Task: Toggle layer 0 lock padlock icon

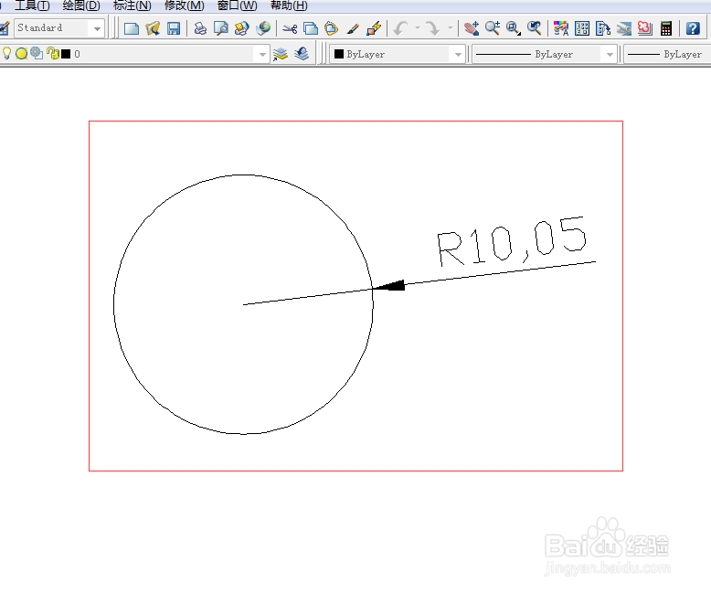Action: (53, 54)
